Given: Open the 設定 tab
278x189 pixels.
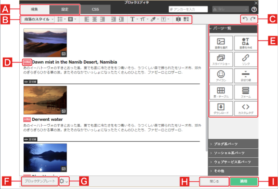Looking at the screenshot, I should (x=65, y=9).
